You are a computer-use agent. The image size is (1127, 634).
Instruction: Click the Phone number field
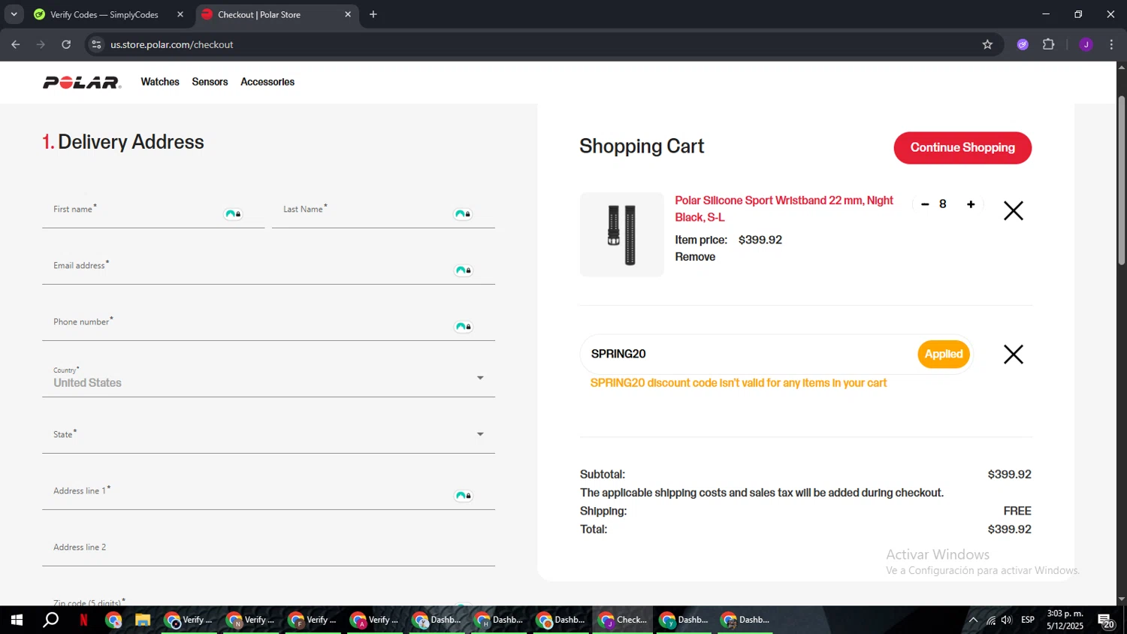click(268, 324)
